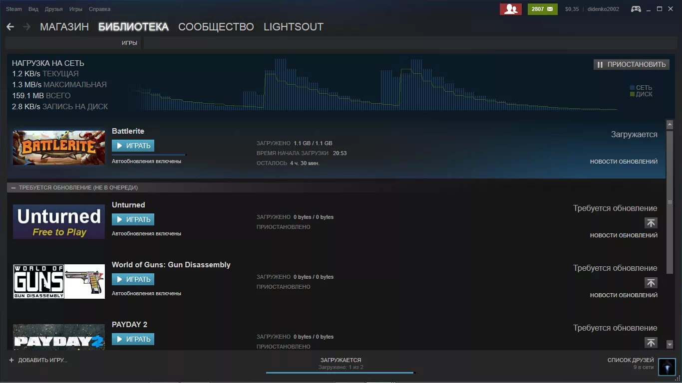Switch to Сообщество tab

pyautogui.click(x=216, y=27)
